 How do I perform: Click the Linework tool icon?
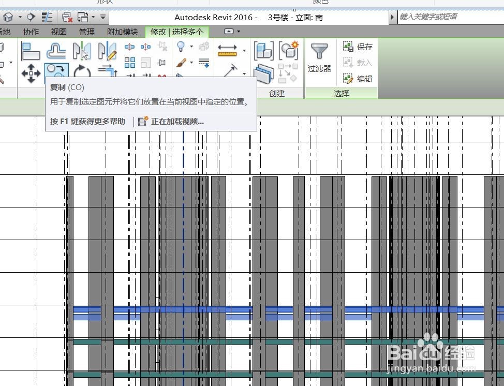pos(204,63)
